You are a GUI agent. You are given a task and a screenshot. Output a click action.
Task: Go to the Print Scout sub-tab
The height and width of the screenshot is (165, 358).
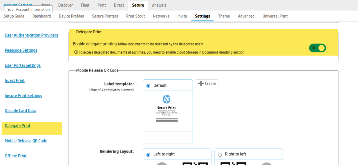tap(135, 16)
